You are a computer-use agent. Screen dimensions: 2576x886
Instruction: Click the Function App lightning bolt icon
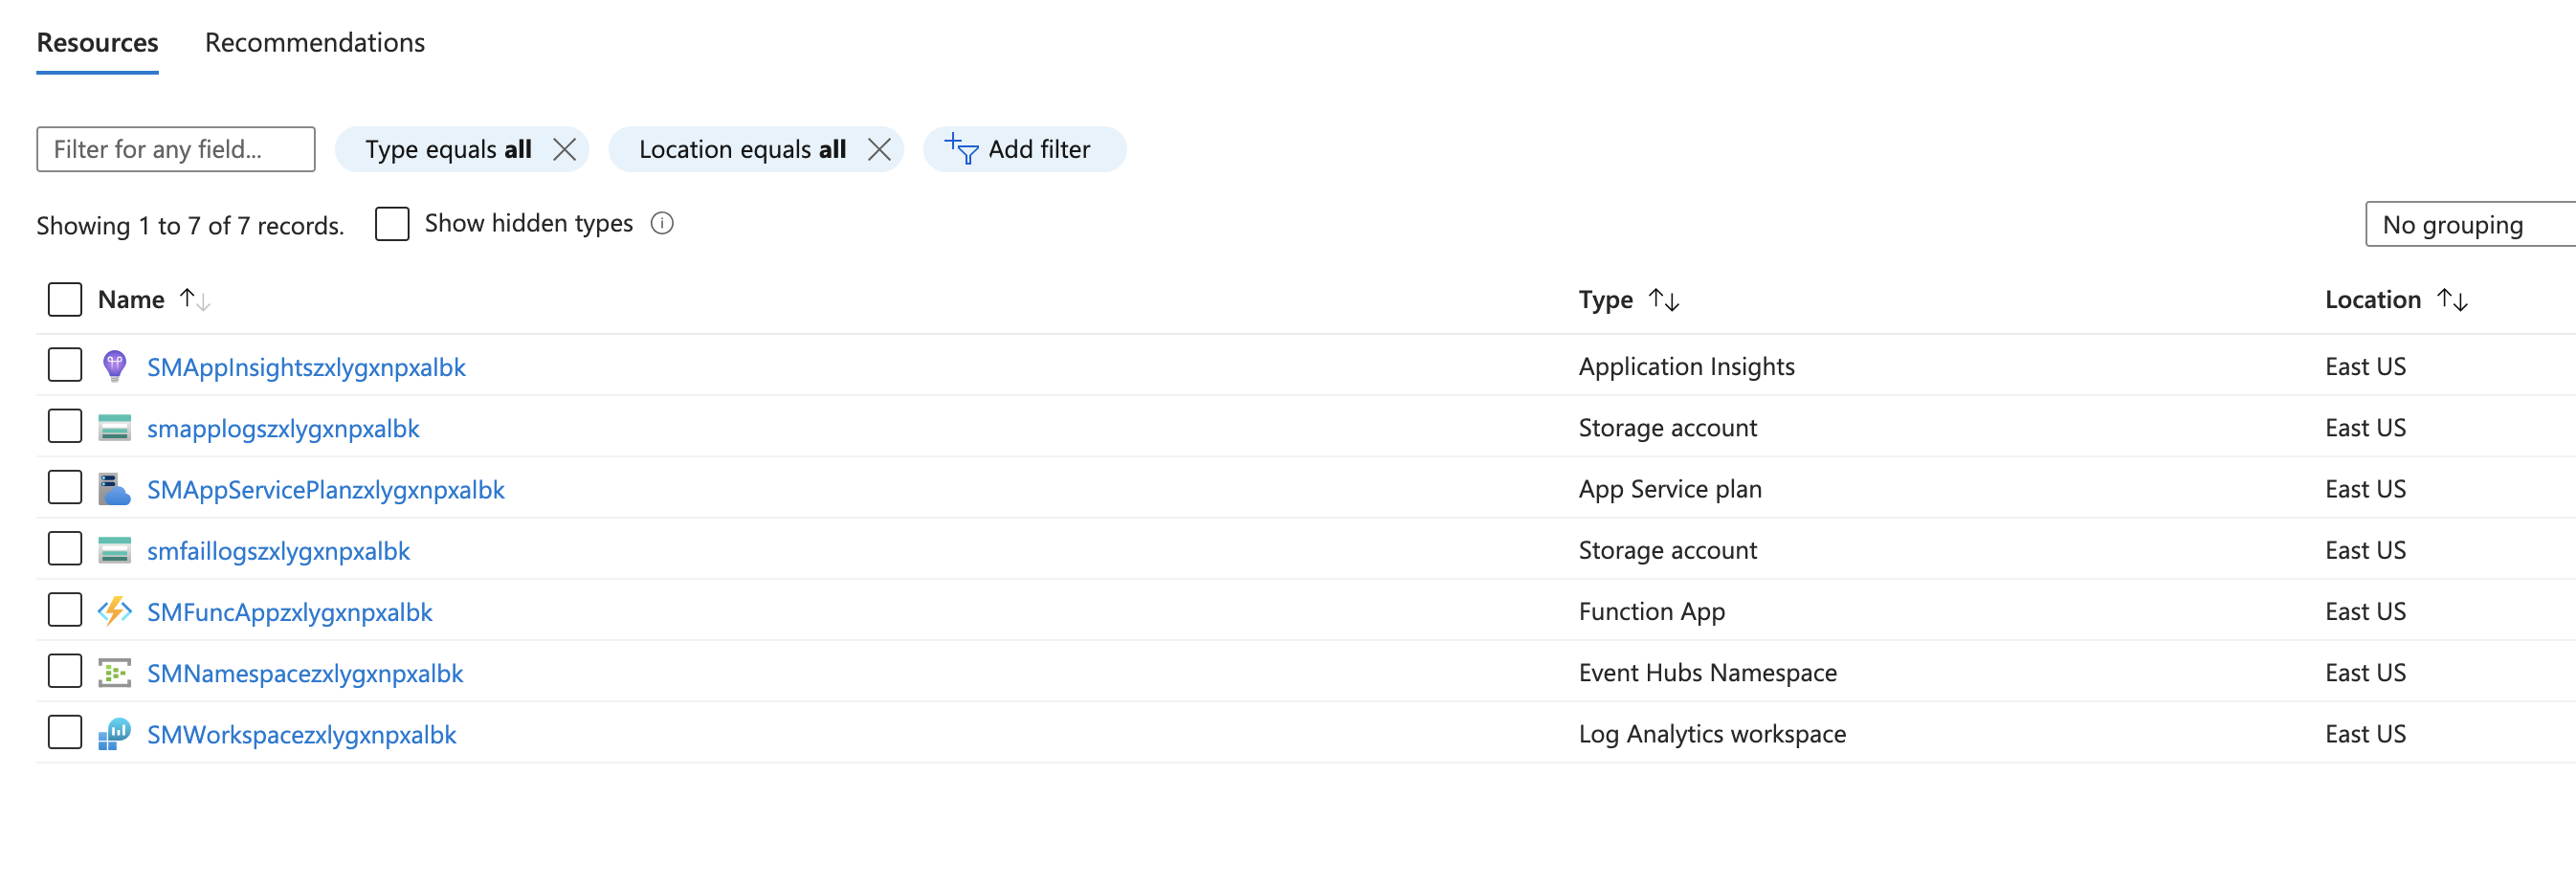[x=114, y=611]
